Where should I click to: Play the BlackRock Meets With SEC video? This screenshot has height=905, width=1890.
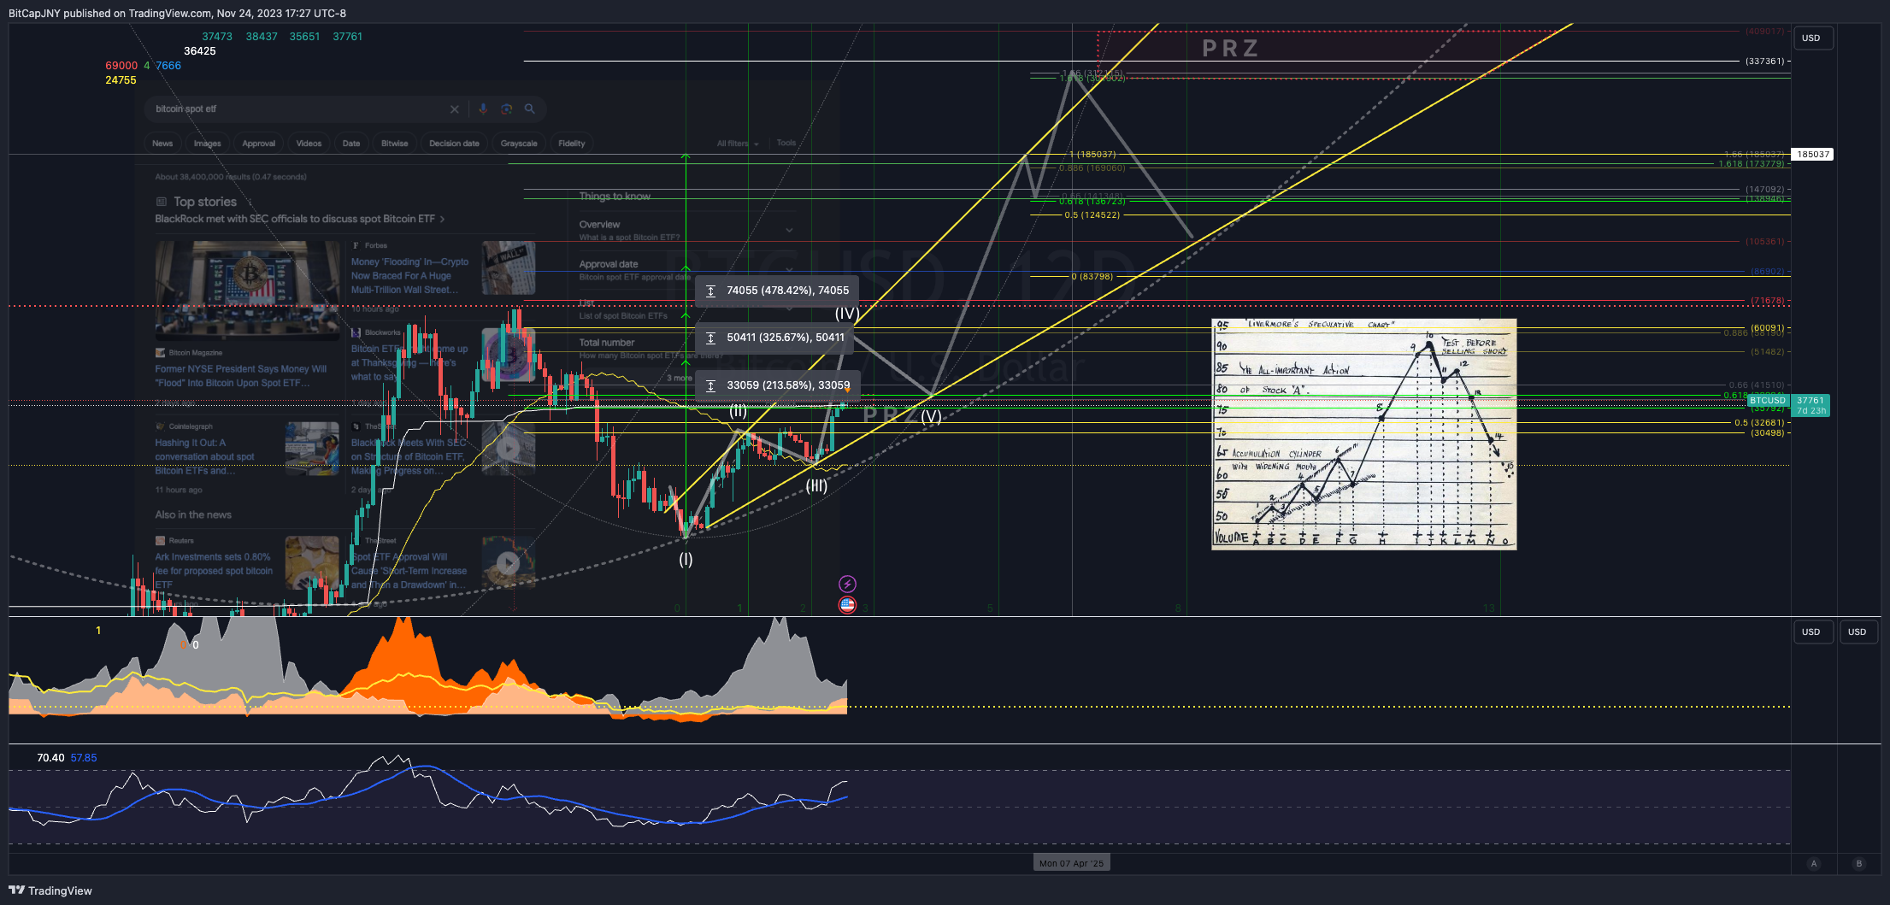(x=509, y=448)
